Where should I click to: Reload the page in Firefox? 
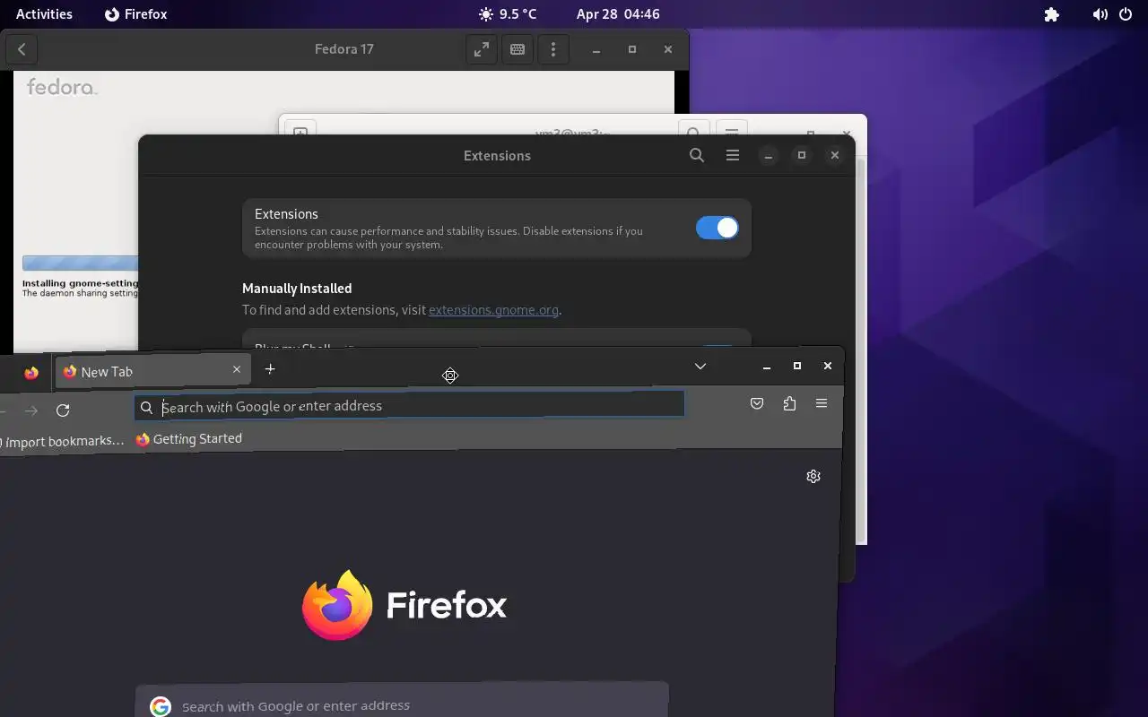point(63,410)
